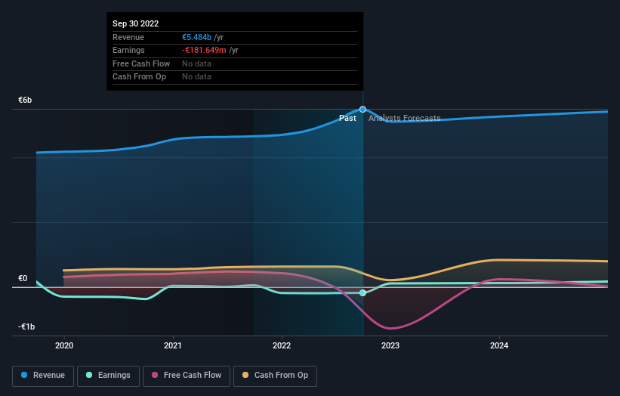Screen dimensions: 620x396
Task: Click the 2022 x-axis label
Action: point(282,345)
